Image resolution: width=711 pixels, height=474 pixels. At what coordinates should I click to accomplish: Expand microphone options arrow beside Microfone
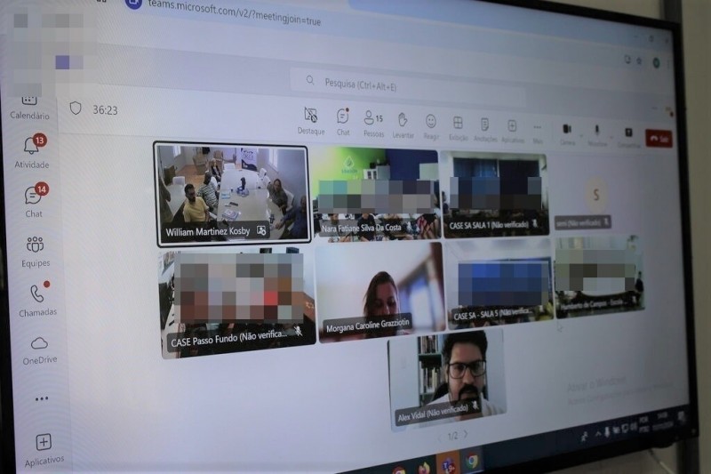tap(611, 137)
